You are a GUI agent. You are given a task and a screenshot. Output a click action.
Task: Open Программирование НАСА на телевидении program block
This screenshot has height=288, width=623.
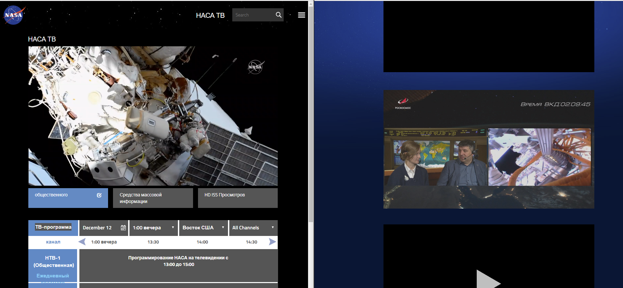(x=179, y=265)
